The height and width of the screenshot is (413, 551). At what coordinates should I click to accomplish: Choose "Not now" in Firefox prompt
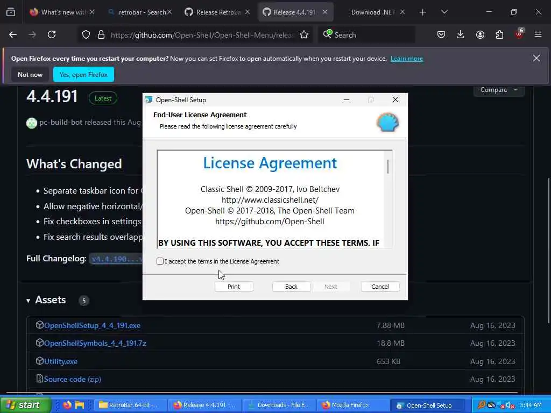click(30, 74)
